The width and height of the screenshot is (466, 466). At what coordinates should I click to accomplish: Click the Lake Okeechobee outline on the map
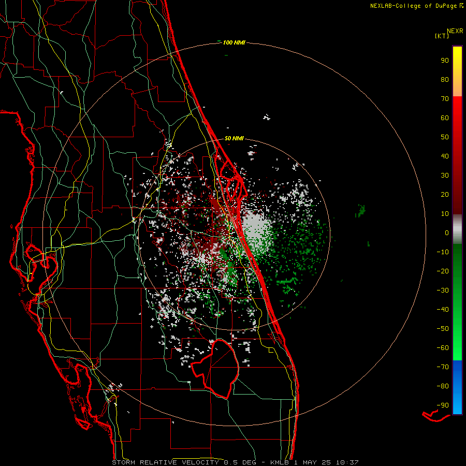[x=216, y=369]
